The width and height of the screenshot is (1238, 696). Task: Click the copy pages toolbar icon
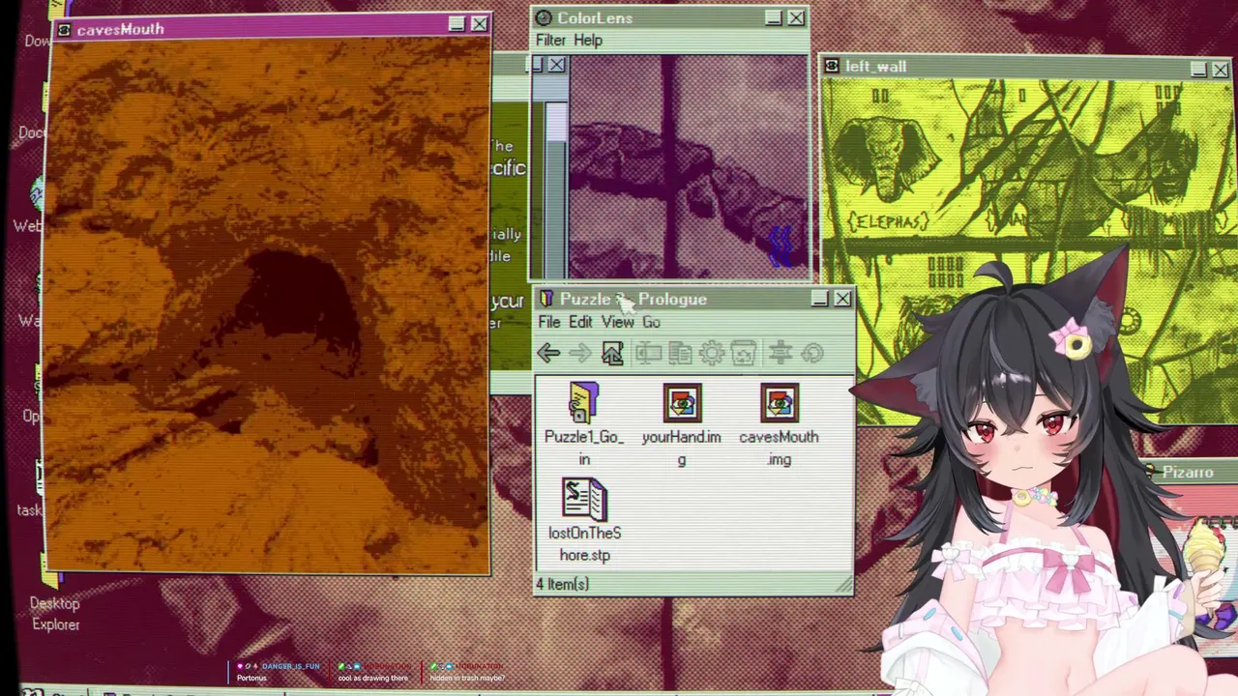click(680, 354)
